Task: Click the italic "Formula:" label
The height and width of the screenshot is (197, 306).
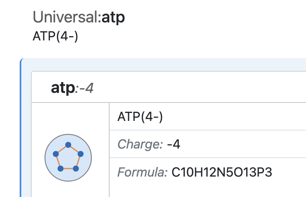Action: pos(142,173)
